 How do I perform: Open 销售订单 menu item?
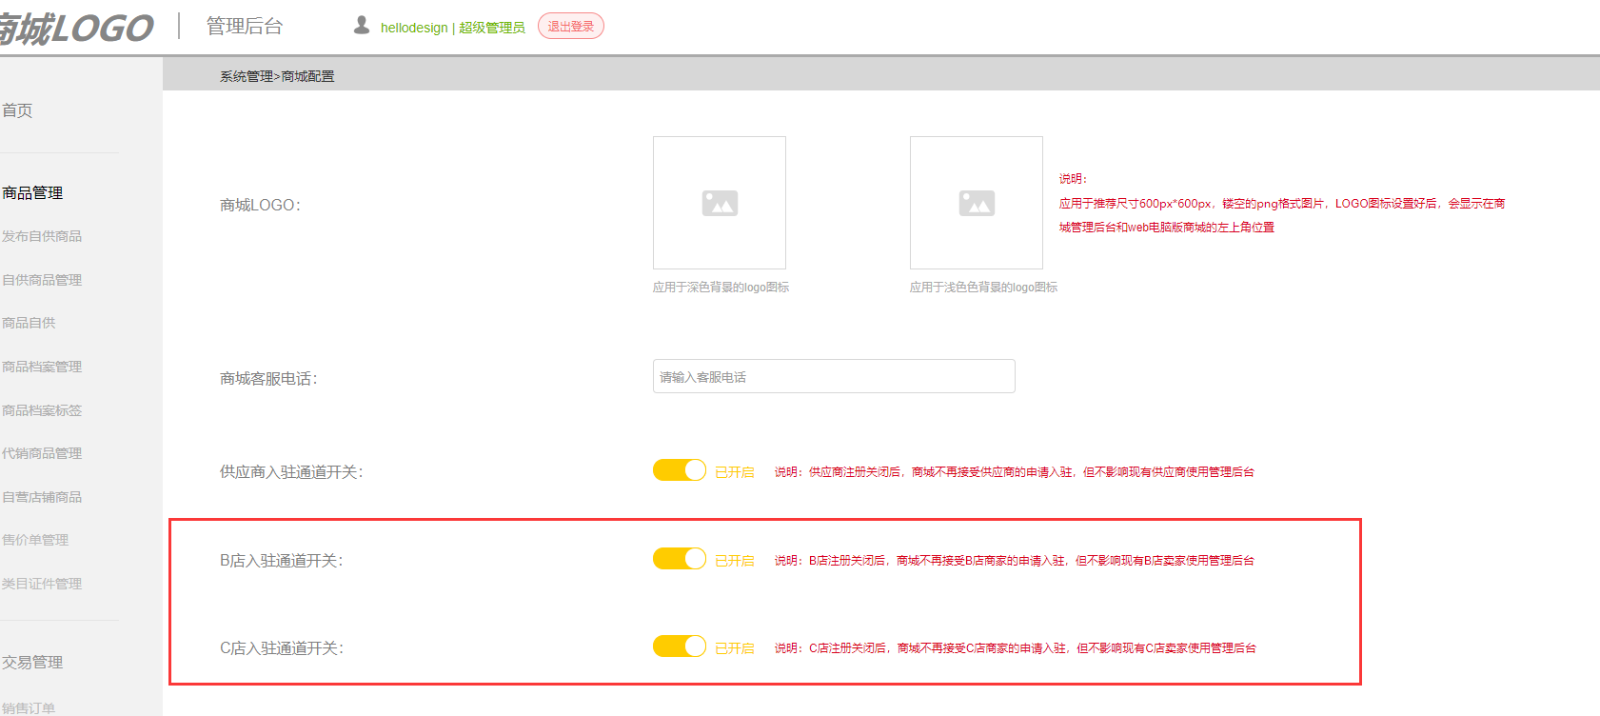click(29, 707)
